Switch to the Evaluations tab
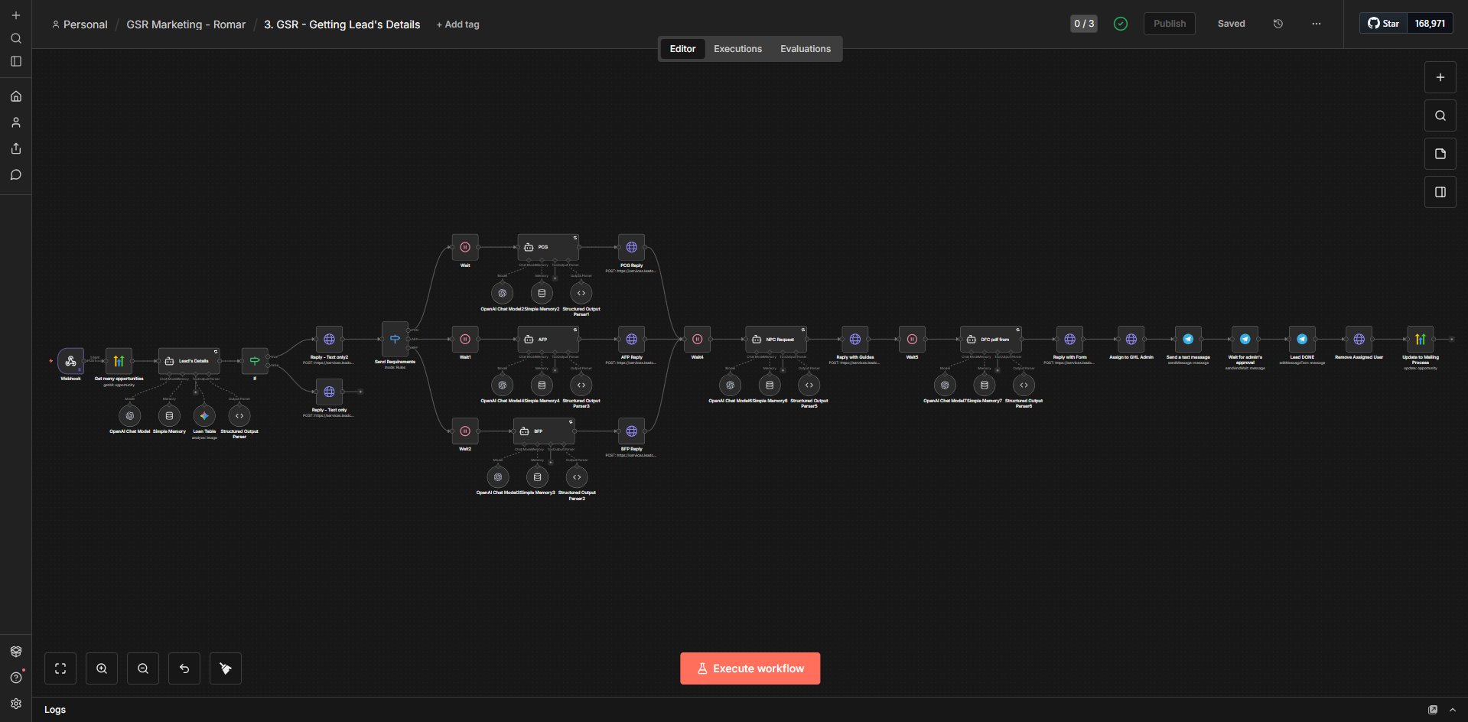Viewport: 1468px width, 722px height. click(806, 49)
